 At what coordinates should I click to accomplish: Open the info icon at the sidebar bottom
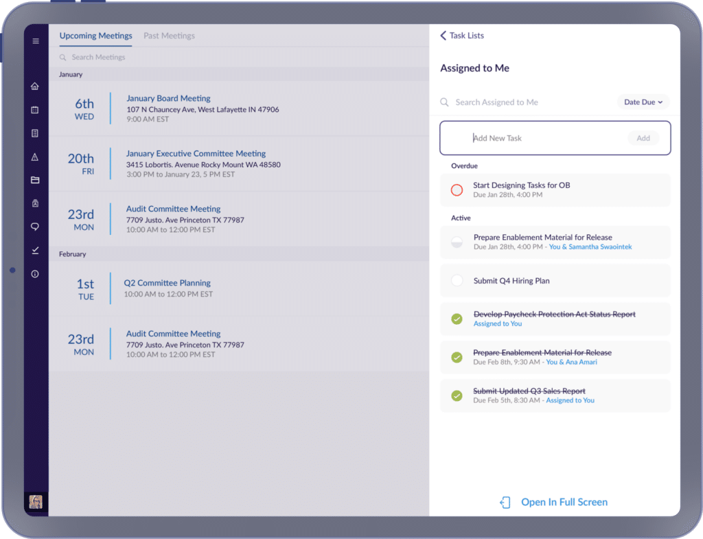tap(36, 273)
